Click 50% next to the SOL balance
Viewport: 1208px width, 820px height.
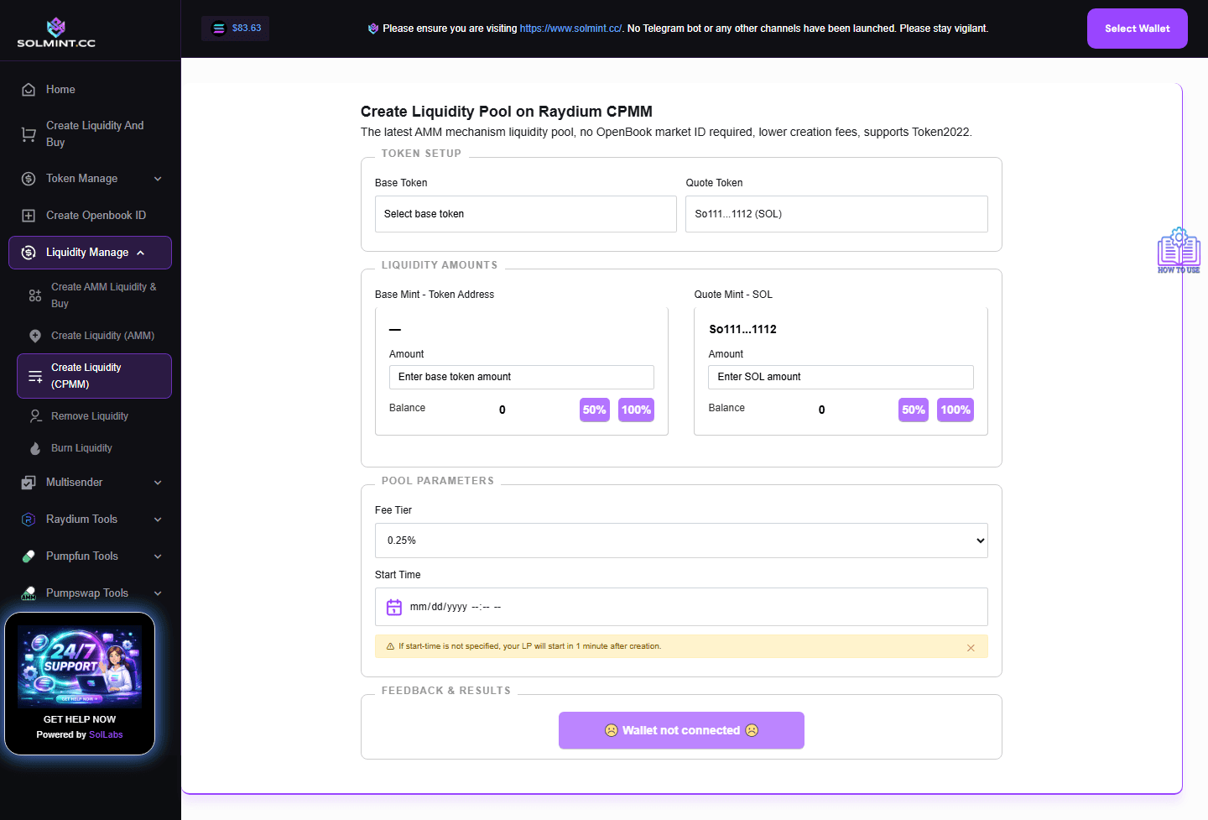pyautogui.click(x=913, y=410)
